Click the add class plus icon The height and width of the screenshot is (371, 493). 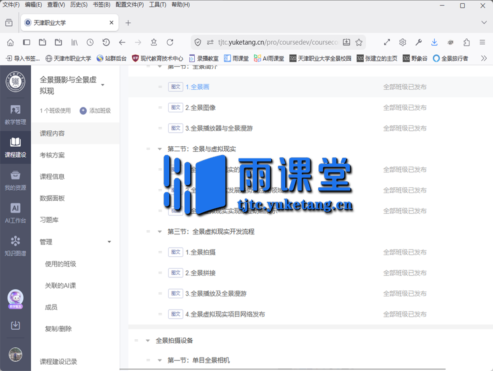[83, 110]
